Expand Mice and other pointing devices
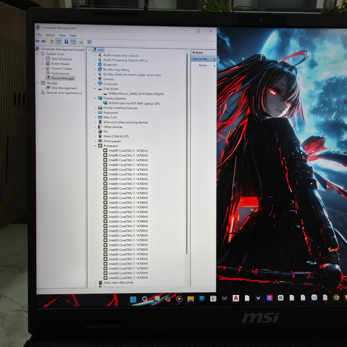This screenshot has height=347, width=347. 95,122
